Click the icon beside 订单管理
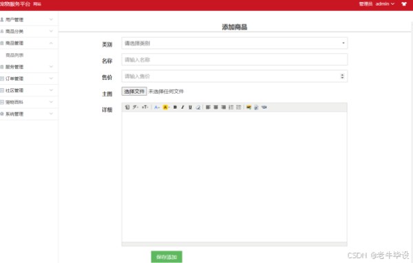Image resolution: width=413 pixels, height=263 pixels. (2, 78)
